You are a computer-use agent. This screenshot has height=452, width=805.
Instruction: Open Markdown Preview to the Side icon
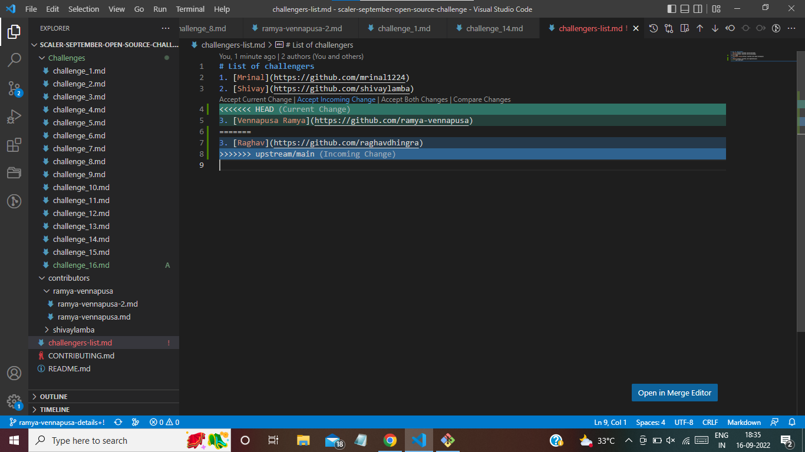tap(684, 28)
